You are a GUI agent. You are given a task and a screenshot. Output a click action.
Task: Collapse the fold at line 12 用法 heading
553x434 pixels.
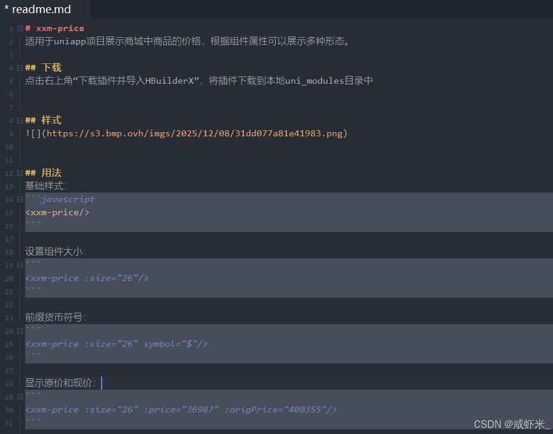(x=20, y=173)
